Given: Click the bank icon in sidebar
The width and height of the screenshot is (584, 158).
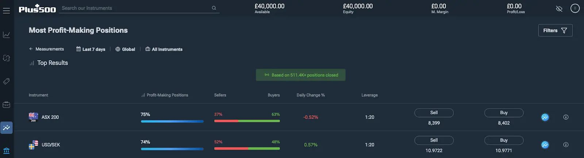Looking at the screenshot, I should pyautogui.click(x=6, y=150).
